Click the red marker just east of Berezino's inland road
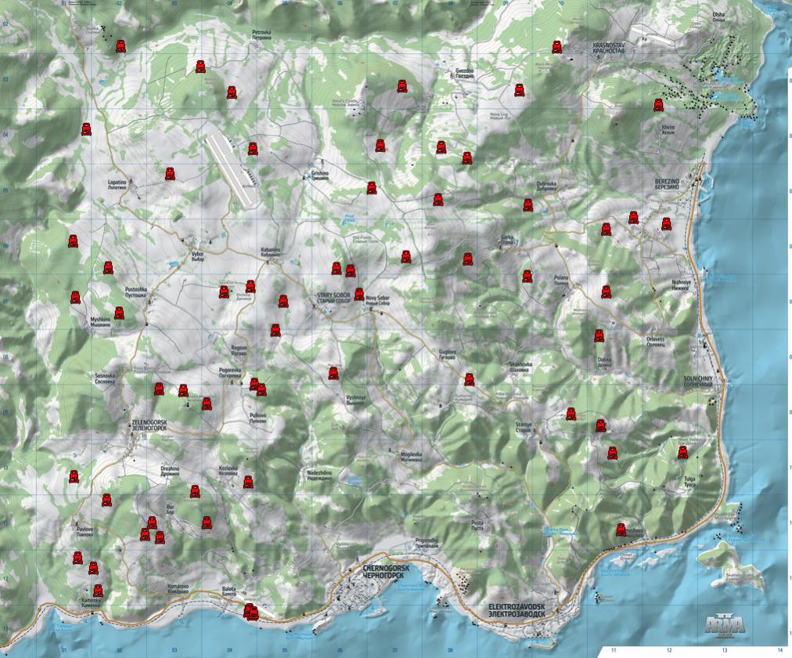This screenshot has width=792, height=658. click(666, 223)
